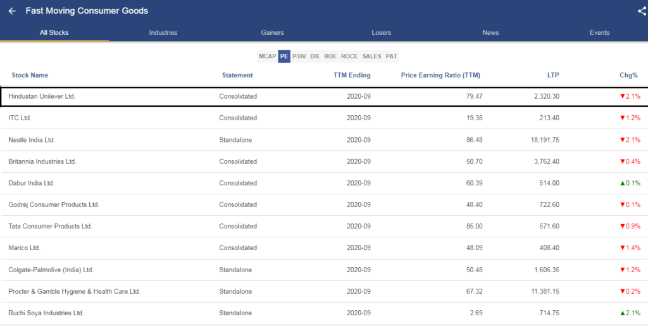Click Procter & Gamble PE value 67.32

click(x=475, y=291)
